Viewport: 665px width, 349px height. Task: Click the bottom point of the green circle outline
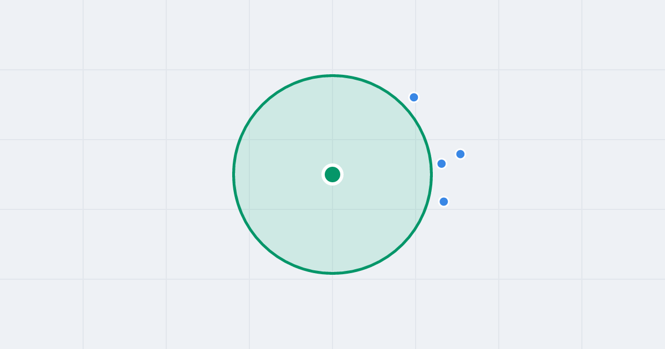[x=332, y=273]
